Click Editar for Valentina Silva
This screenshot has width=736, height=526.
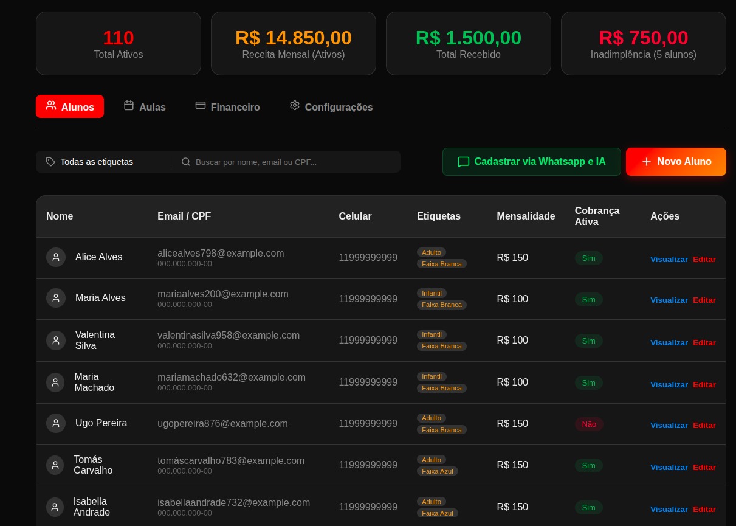pos(704,342)
